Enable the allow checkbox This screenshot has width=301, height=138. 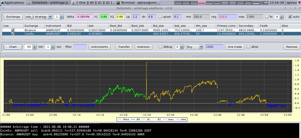249,47
